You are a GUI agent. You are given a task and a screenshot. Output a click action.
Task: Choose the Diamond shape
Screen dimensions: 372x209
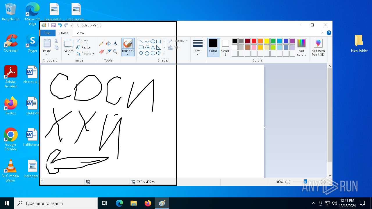pyautogui.click(x=141, y=53)
